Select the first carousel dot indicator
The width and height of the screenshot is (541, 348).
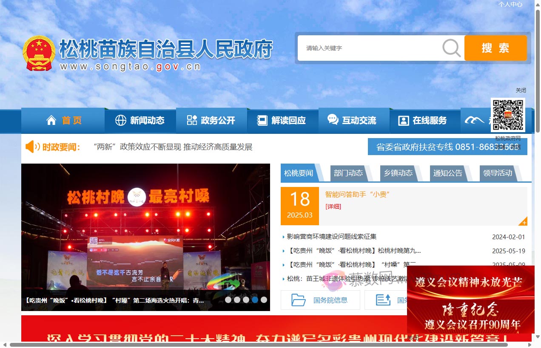click(228, 300)
